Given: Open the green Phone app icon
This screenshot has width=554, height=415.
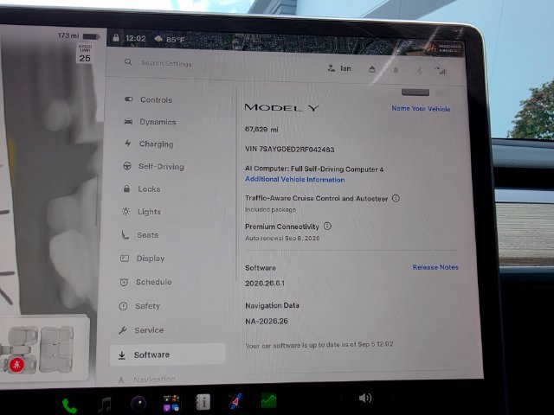Looking at the screenshot, I should tap(69, 405).
